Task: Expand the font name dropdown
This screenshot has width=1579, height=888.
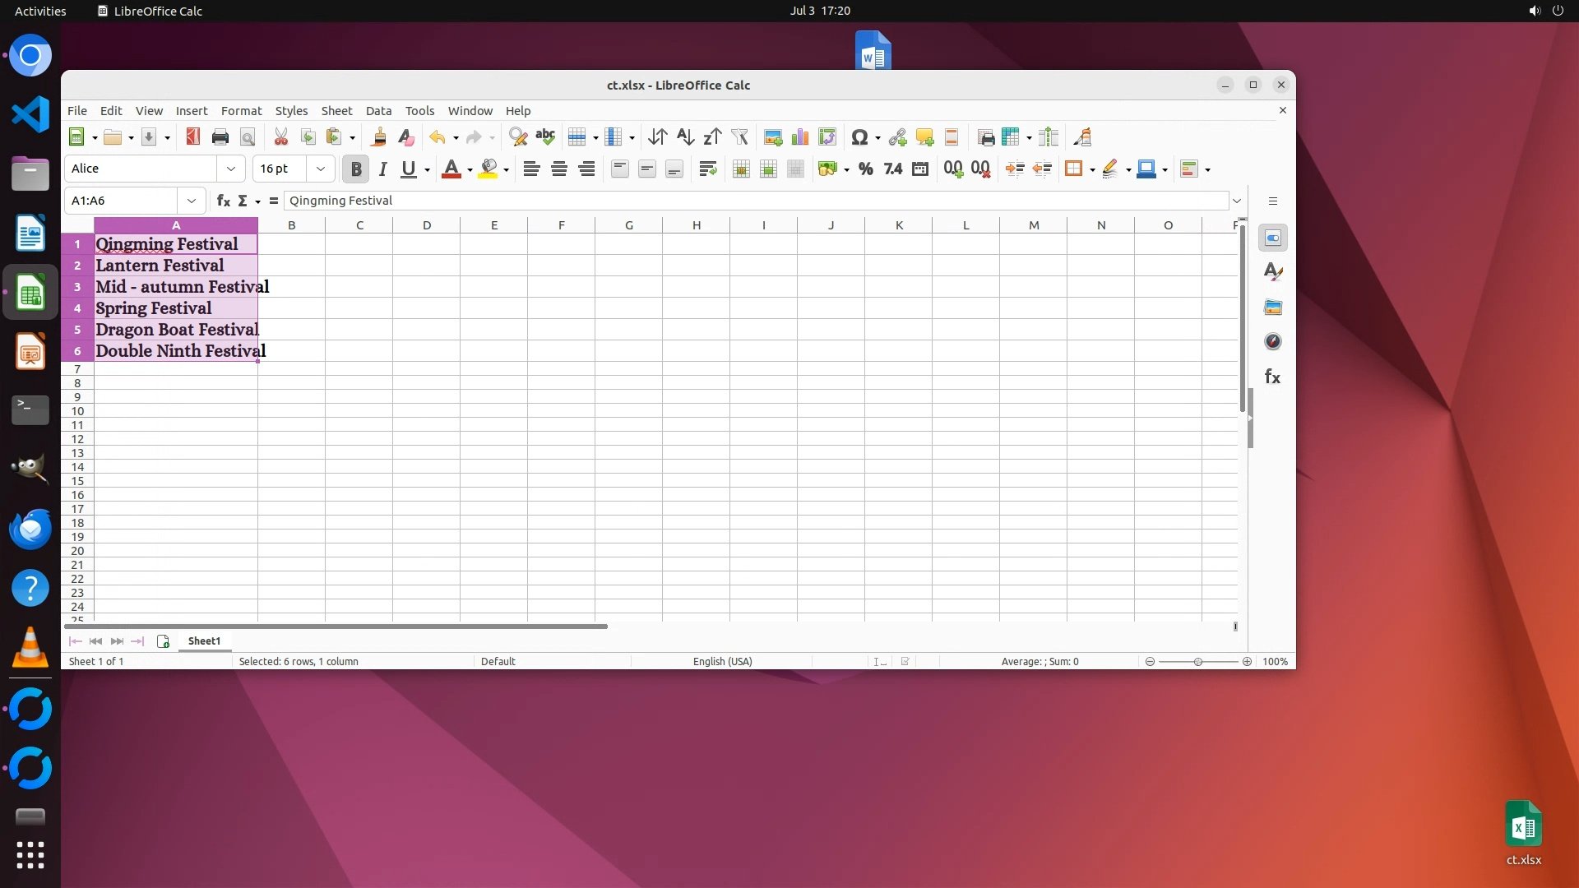Action: tap(231, 169)
